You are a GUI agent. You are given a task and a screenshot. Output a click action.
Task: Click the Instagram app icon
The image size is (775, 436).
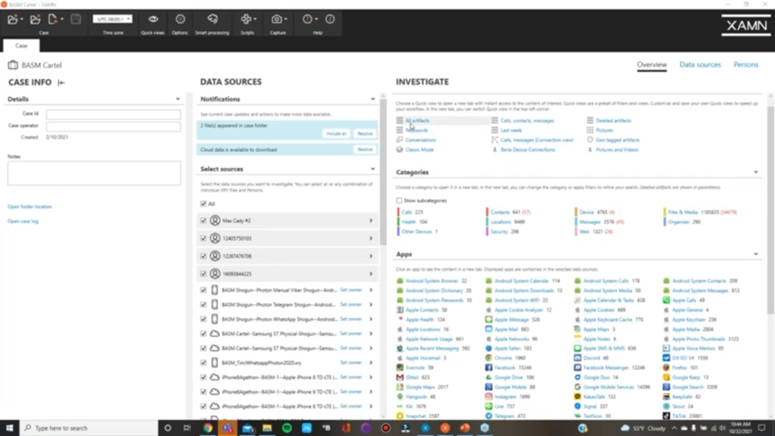tap(488, 397)
